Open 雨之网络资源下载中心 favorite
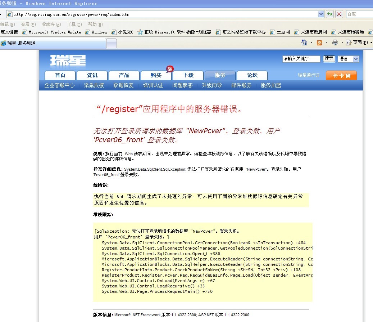The width and height of the screenshot is (373, 322). [x=241, y=32]
